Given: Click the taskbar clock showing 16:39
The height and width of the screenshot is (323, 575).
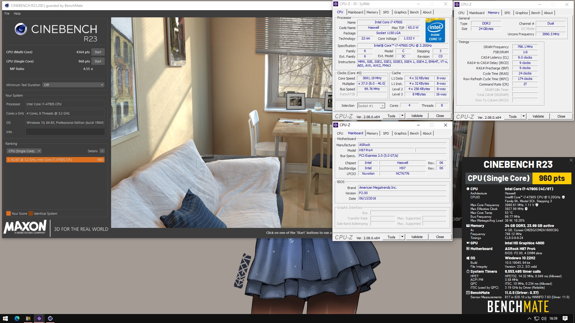Looking at the screenshot, I should [553, 319].
